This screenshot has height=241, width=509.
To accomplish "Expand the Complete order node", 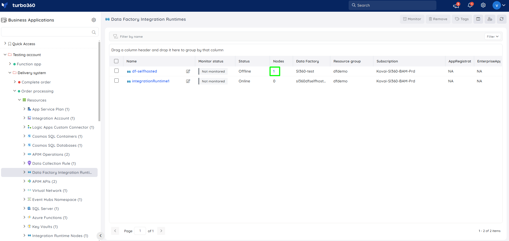I will pos(15,82).
